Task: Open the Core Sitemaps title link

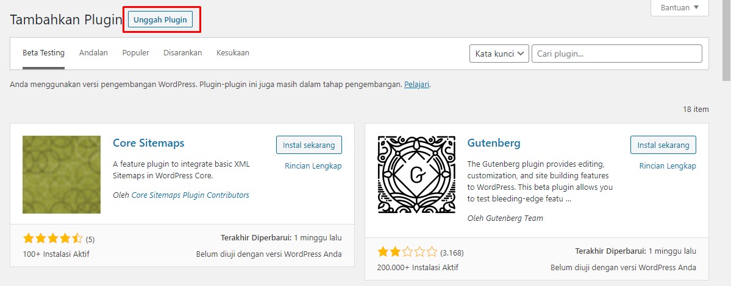Action: 149,143
